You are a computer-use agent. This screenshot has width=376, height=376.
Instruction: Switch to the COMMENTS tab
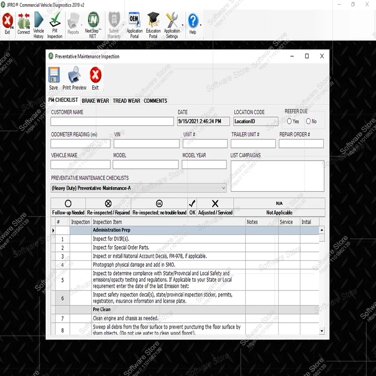tap(155, 101)
